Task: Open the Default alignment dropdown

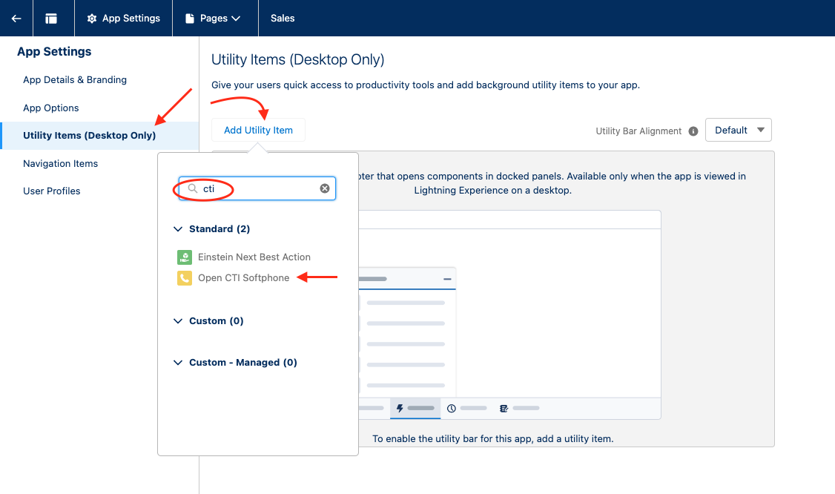Action: [738, 130]
